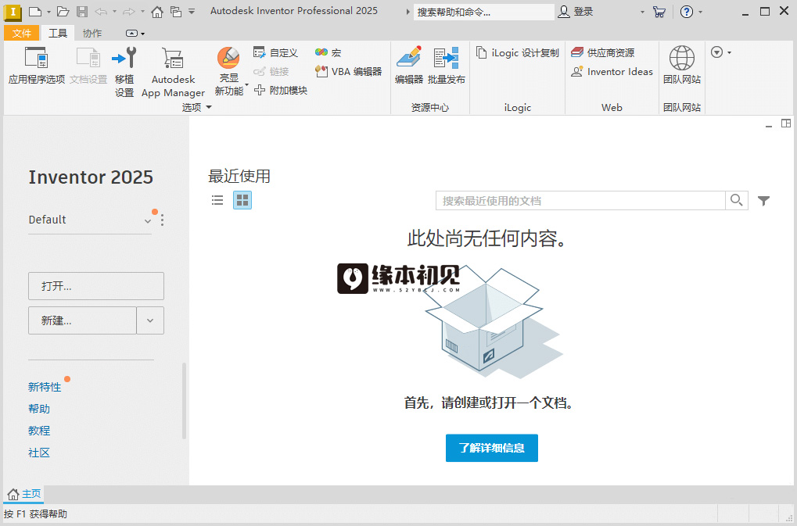Image resolution: width=797 pixels, height=526 pixels.
Task: Click 批量发布 batch publish
Action: [x=447, y=65]
